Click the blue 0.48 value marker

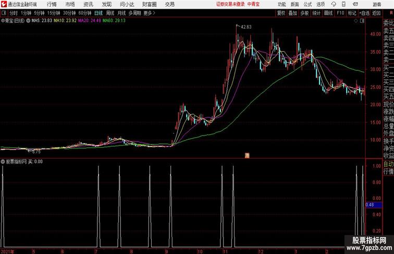pyautogui.click(x=374, y=204)
